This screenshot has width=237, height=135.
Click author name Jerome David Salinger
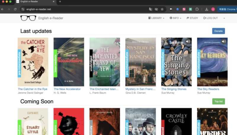tap(31, 93)
